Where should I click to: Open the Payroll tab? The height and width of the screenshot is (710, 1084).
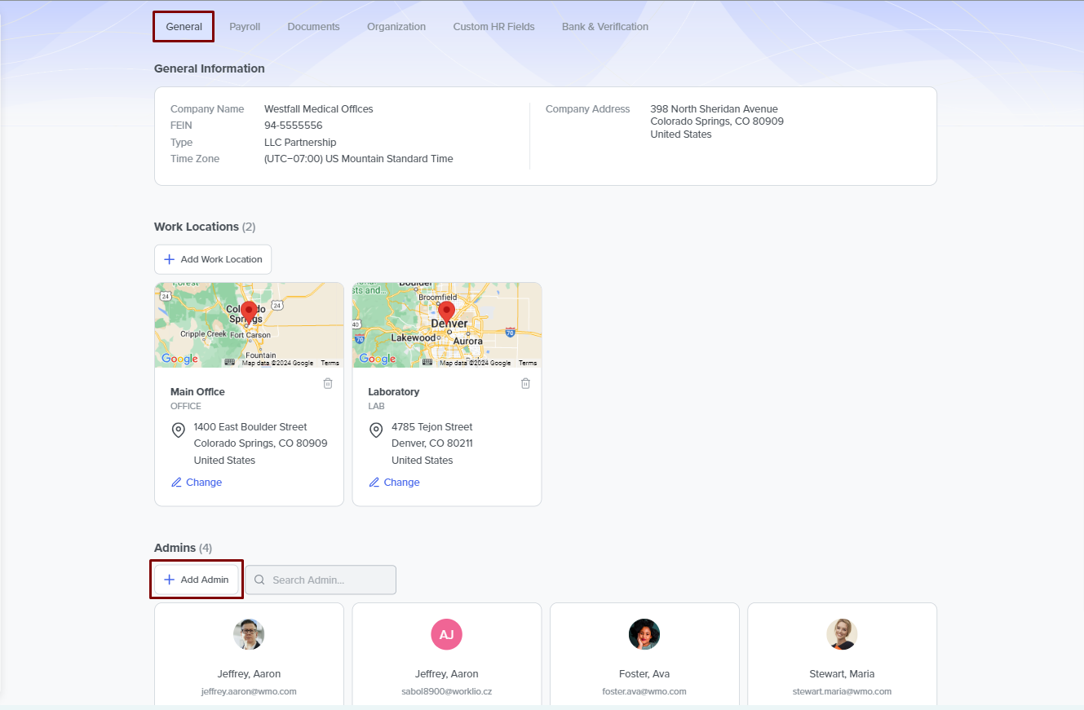(245, 26)
